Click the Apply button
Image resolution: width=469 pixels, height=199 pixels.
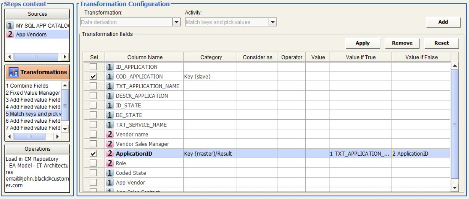click(x=362, y=43)
